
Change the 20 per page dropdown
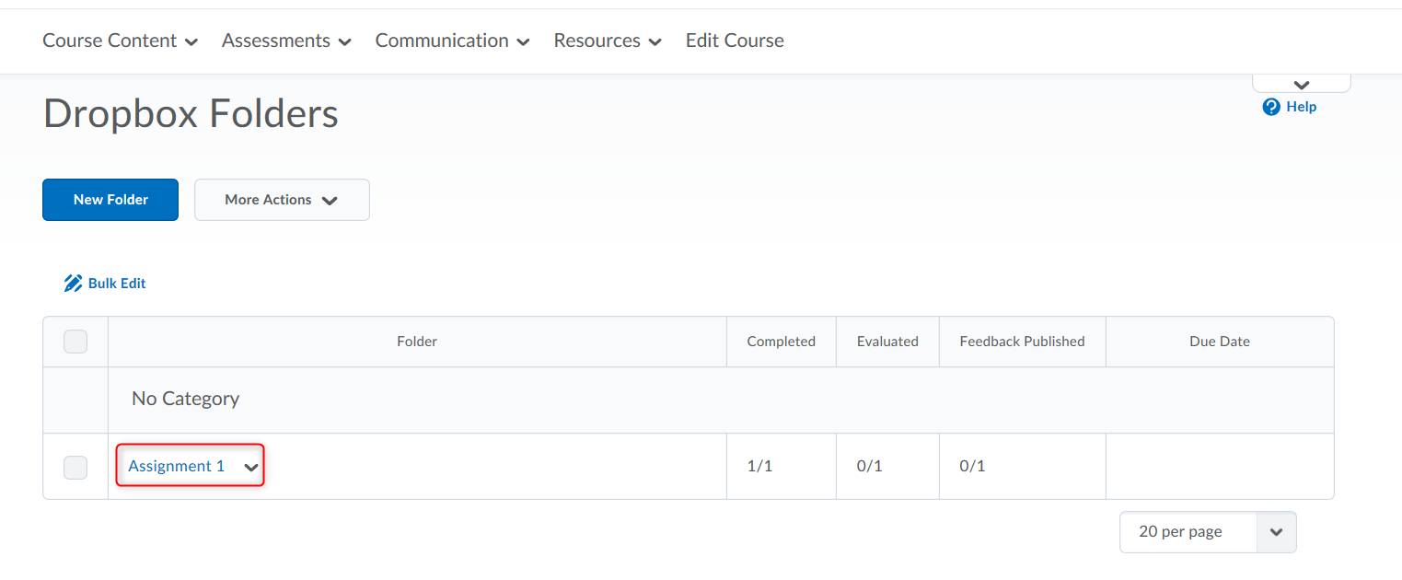point(1207,532)
